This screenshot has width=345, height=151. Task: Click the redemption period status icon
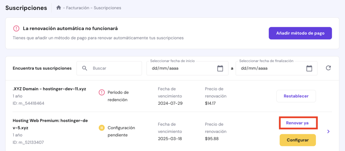pos(102,92)
